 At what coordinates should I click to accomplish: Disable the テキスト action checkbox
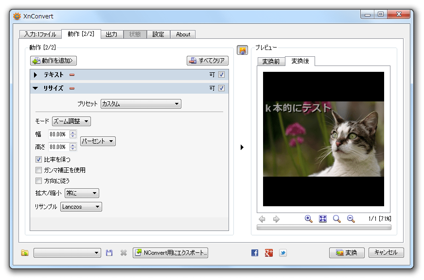[x=221, y=75]
